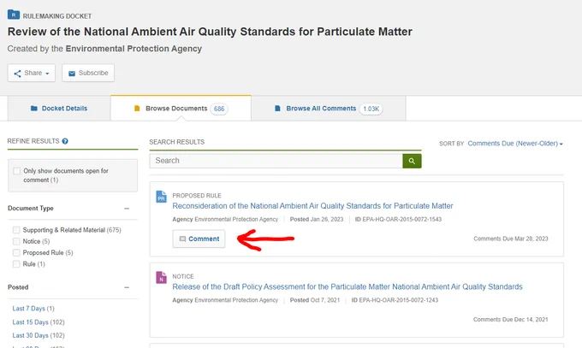Open Release of the Draft Policy Assessment link
Image resolution: width=582 pixels, height=348 pixels.
click(x=347, y=286)
